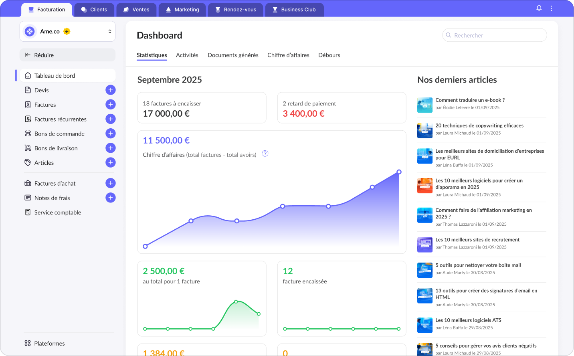This screenshot has width=574, height=356.
Task: Add a new invoice with Factures plus
Action: 111,105
